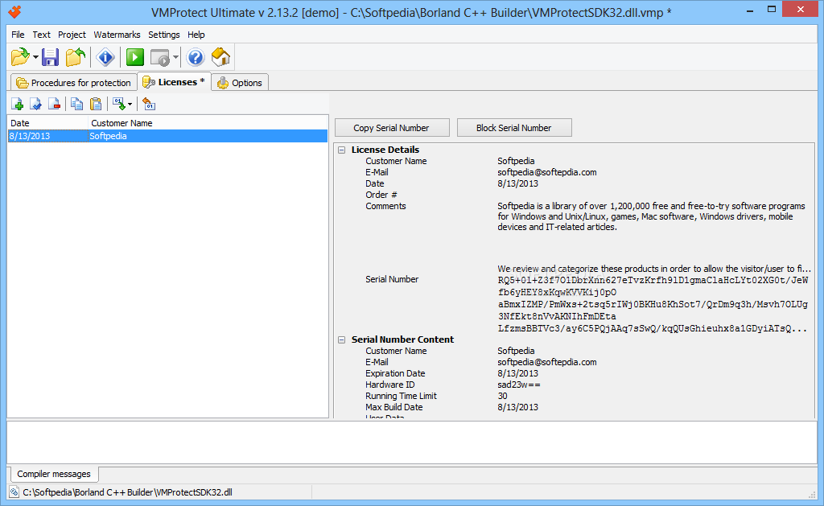
Task: Click the VMProtect app icon in the title bar
Action: pyautogui.click(x=14, y=11)
